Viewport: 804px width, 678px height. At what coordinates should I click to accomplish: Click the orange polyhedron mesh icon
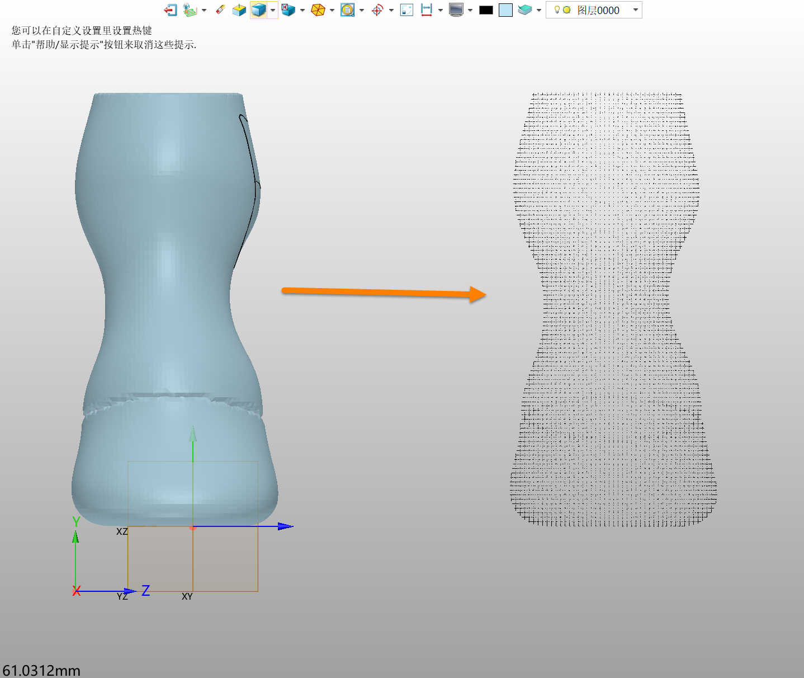point(318,10)
